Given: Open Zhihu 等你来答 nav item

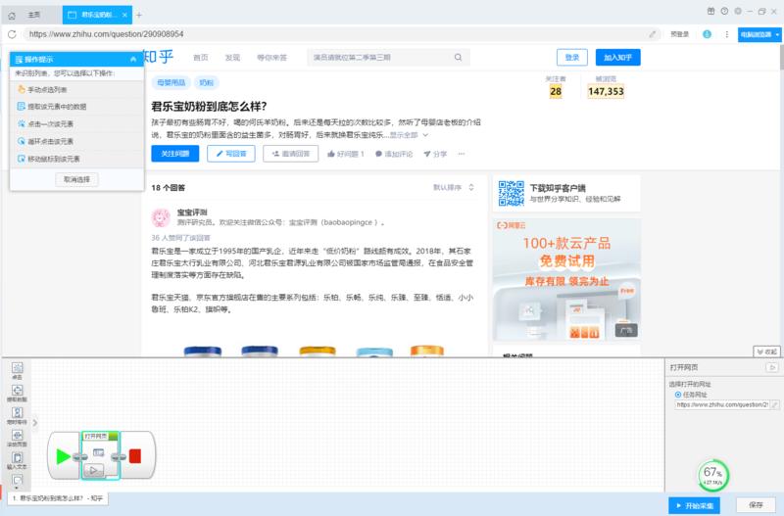Looking at the screenshot, I should tap(272, 58).
